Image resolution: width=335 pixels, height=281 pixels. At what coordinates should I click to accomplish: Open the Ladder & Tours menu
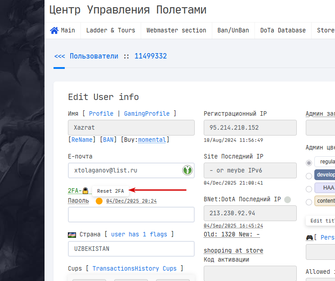pyautogui.click(x=111, y=30)
